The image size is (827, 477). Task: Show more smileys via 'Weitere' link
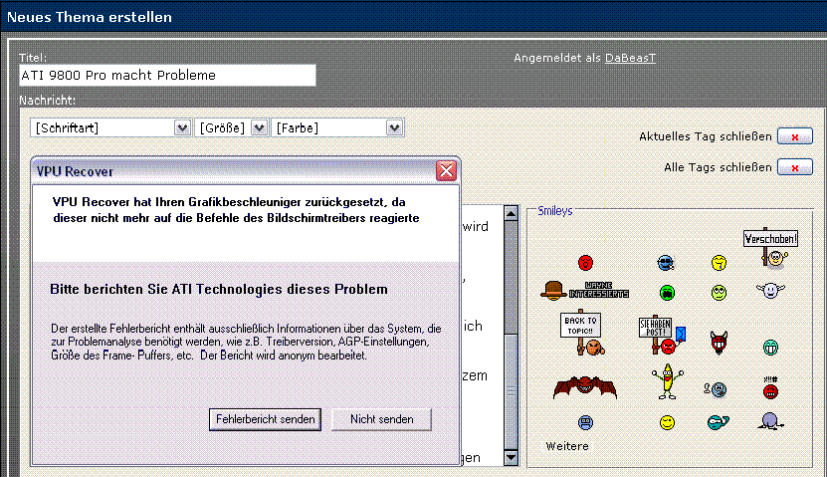tap(567, 446)
